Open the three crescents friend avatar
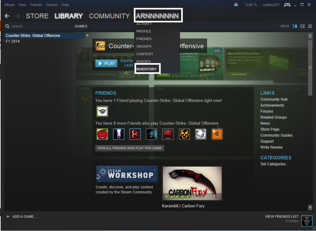Image resolution: width=316 pixels, height=231 pixels. coord(135,134)
